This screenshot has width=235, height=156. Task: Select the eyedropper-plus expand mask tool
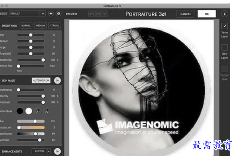click(45, 111)
